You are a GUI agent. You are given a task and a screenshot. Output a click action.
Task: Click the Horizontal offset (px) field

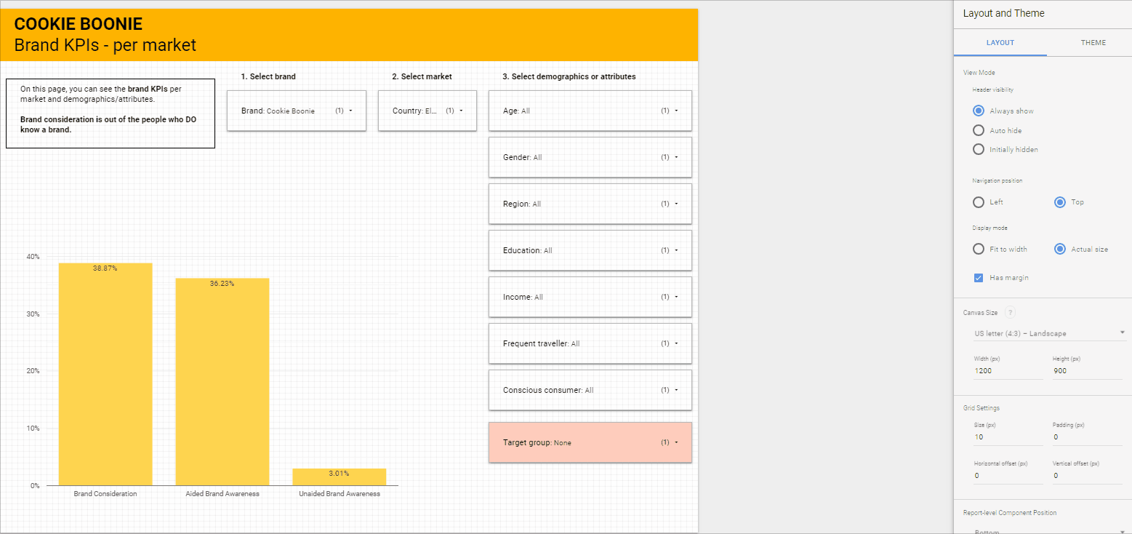click(x=1008, y=476)
